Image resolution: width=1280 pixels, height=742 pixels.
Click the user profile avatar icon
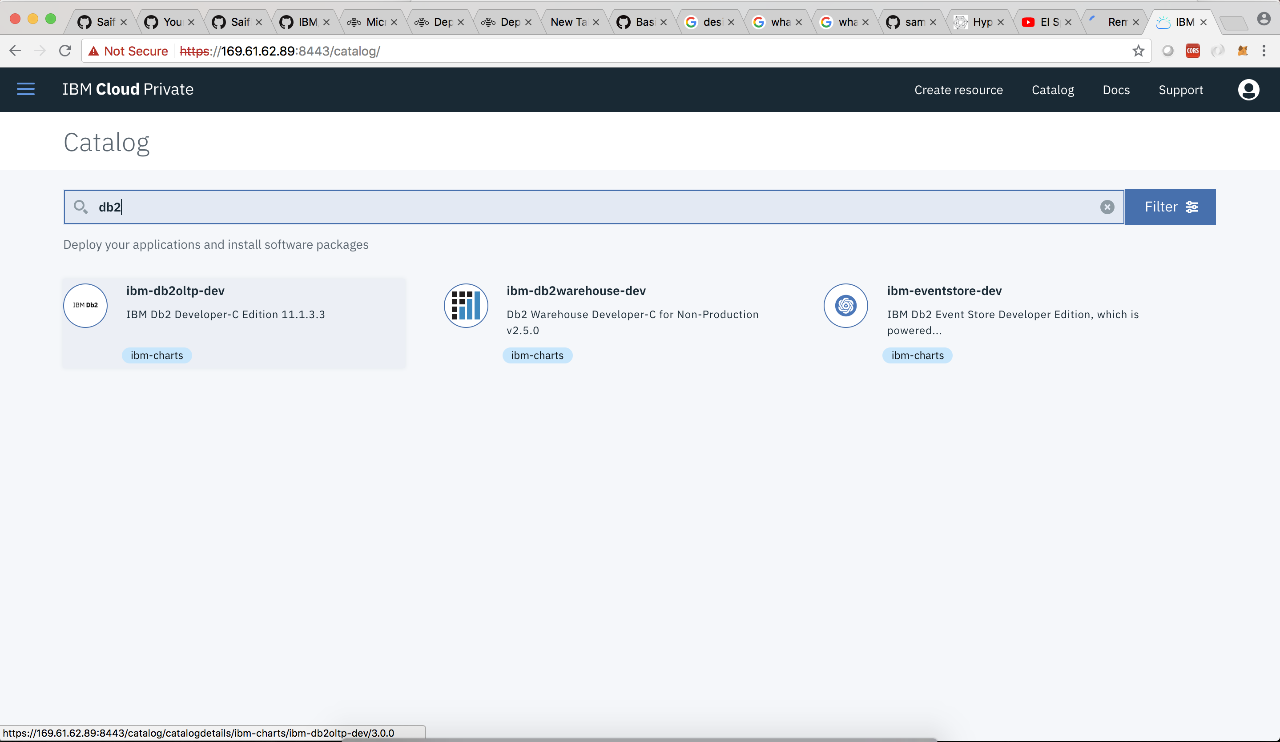(1248, 90)
